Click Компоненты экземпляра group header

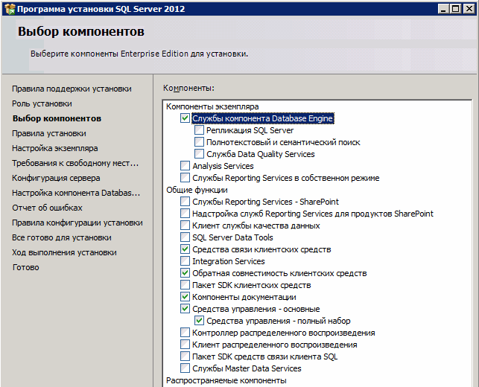pos(212,106)
